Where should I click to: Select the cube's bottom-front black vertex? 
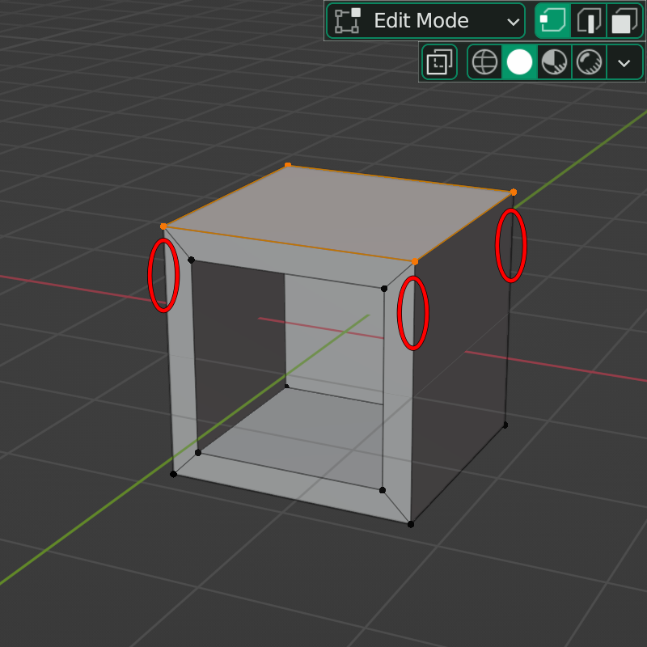pos(411,524)
